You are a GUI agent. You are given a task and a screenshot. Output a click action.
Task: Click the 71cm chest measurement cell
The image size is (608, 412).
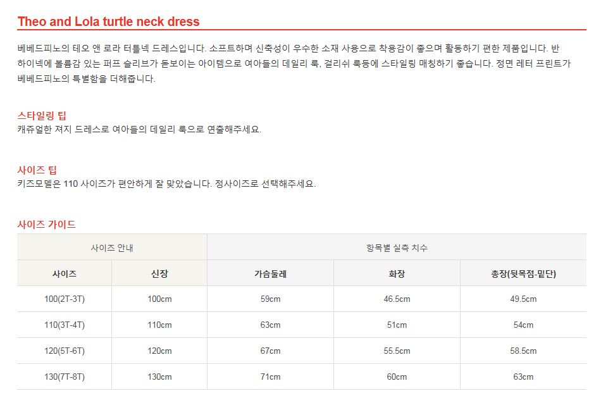pyautogui.click(x=270, y=377)
